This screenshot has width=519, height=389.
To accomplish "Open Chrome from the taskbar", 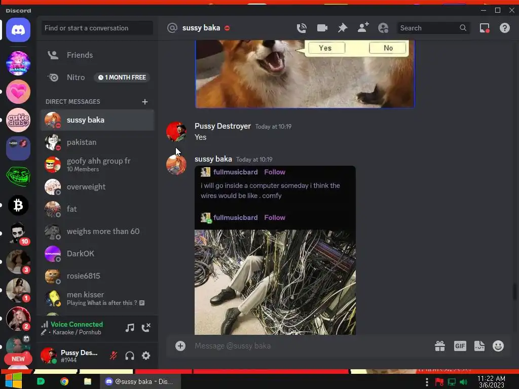I will pyautogui.click(x=64, y=382).
